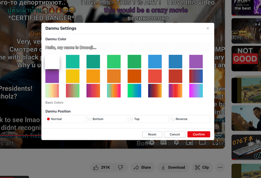Select the purple-to-orange gradient swatch
The image size is (261, 178).
(93, 91)
